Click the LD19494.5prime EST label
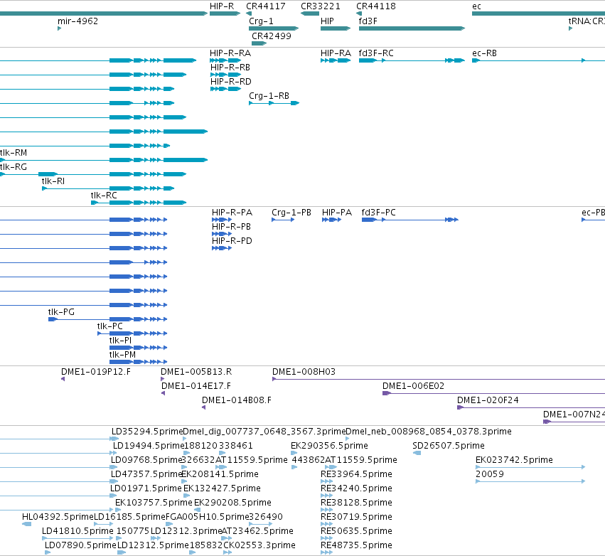The height and width of the screenshot is (556, 605). 149,446
